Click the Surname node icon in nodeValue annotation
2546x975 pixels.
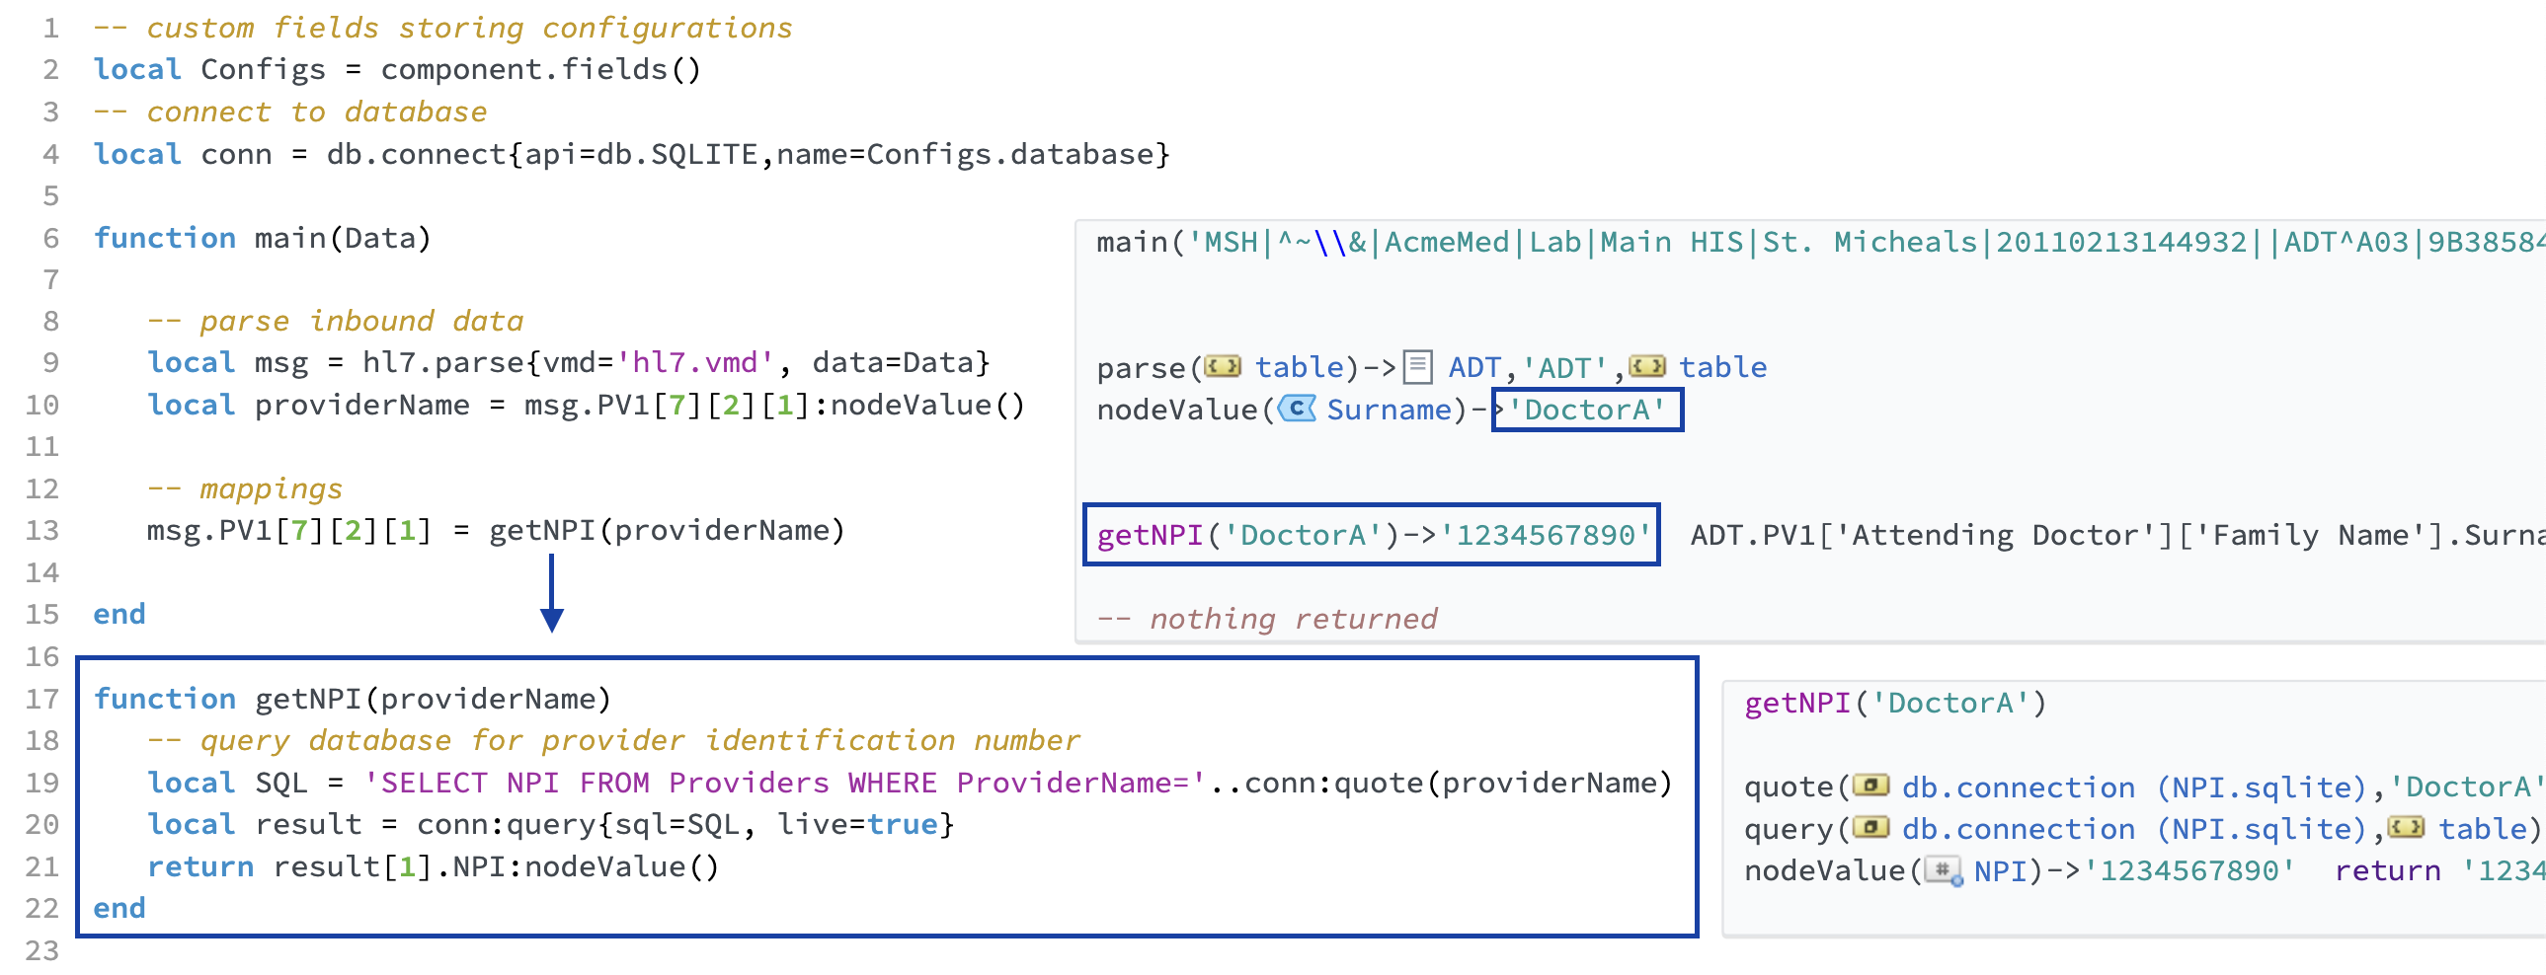[1297, 409]
